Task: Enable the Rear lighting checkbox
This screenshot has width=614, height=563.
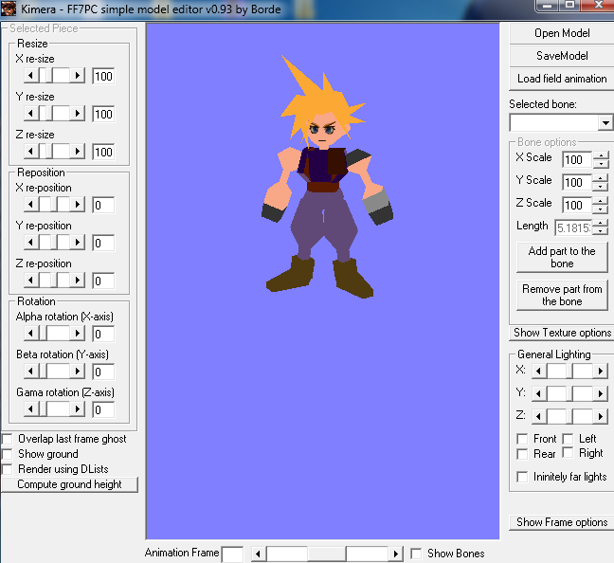Action: tap(522, 454)
